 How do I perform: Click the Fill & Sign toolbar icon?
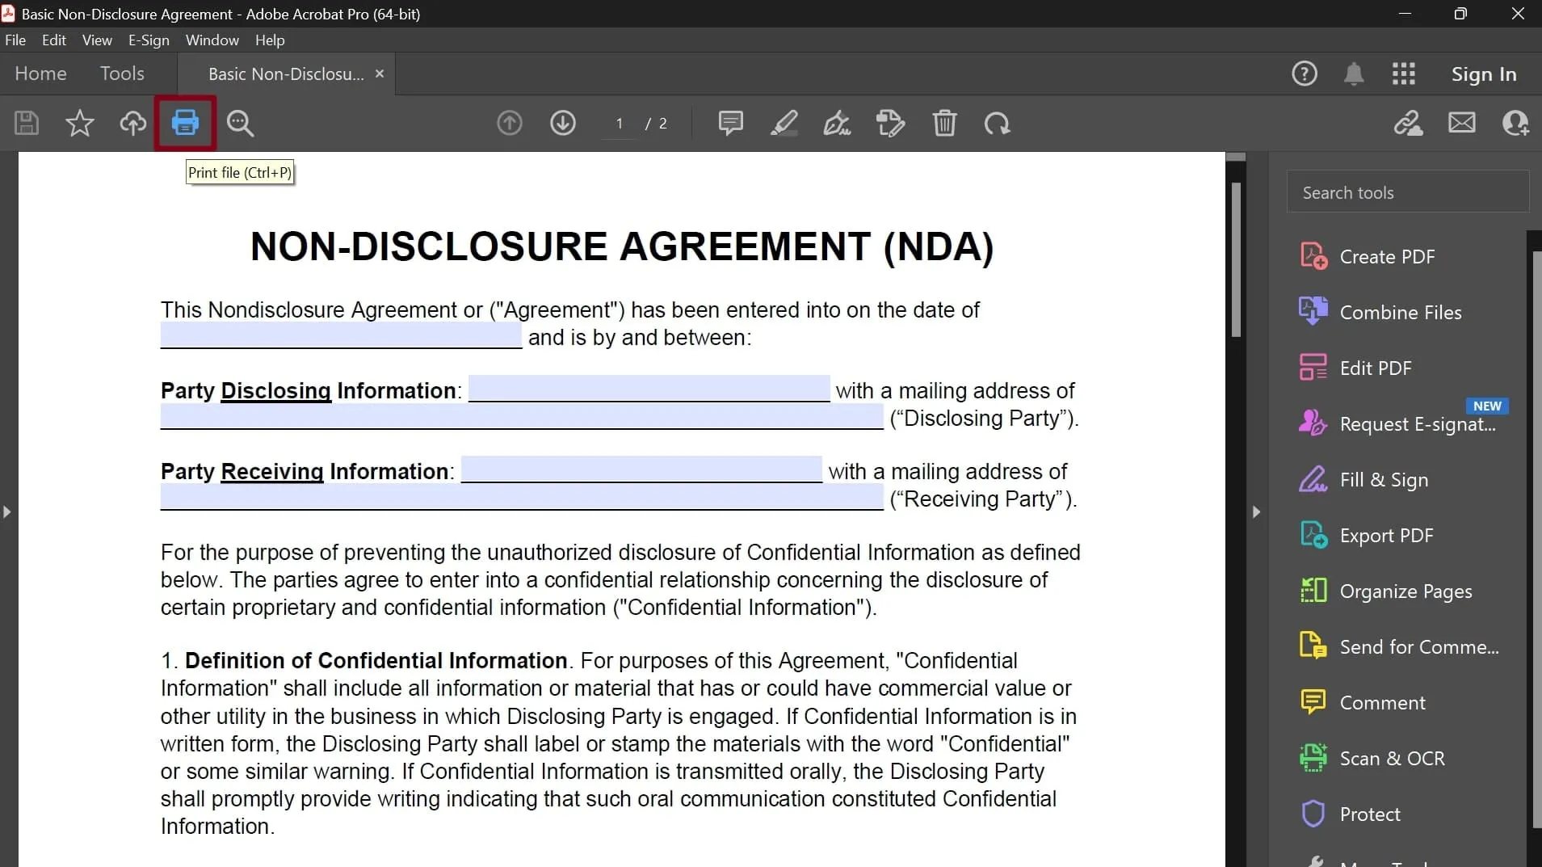click(890, 123)
